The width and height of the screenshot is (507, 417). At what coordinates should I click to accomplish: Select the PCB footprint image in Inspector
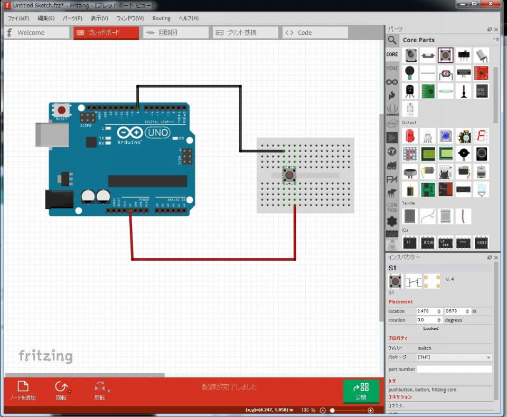(432, 281)
